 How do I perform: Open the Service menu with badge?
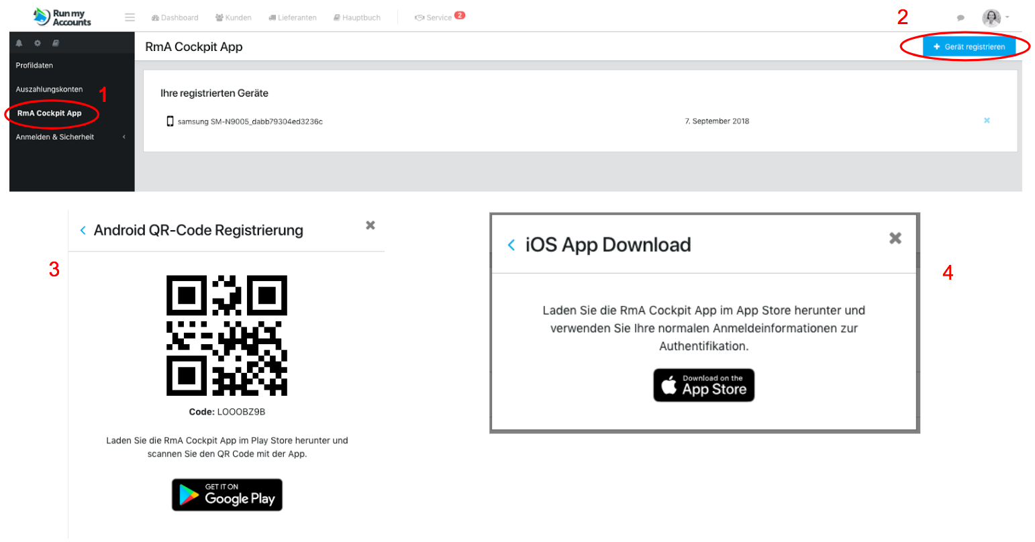pos(440,17)
